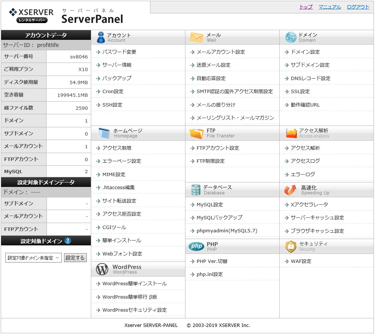The height and width of the screenshot is (334, 375).
Task: Open サイト転送設定
Action: pyautogui.click(x=119, y=201)
